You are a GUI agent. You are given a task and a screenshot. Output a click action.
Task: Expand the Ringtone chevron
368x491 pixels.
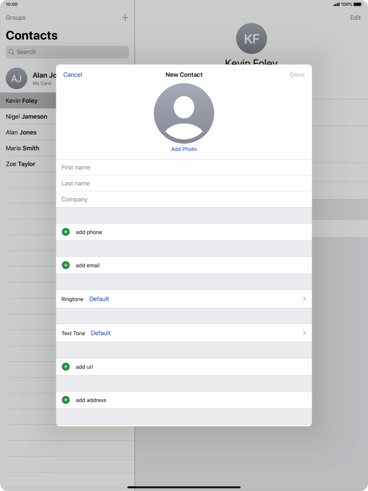click(304, 299)
